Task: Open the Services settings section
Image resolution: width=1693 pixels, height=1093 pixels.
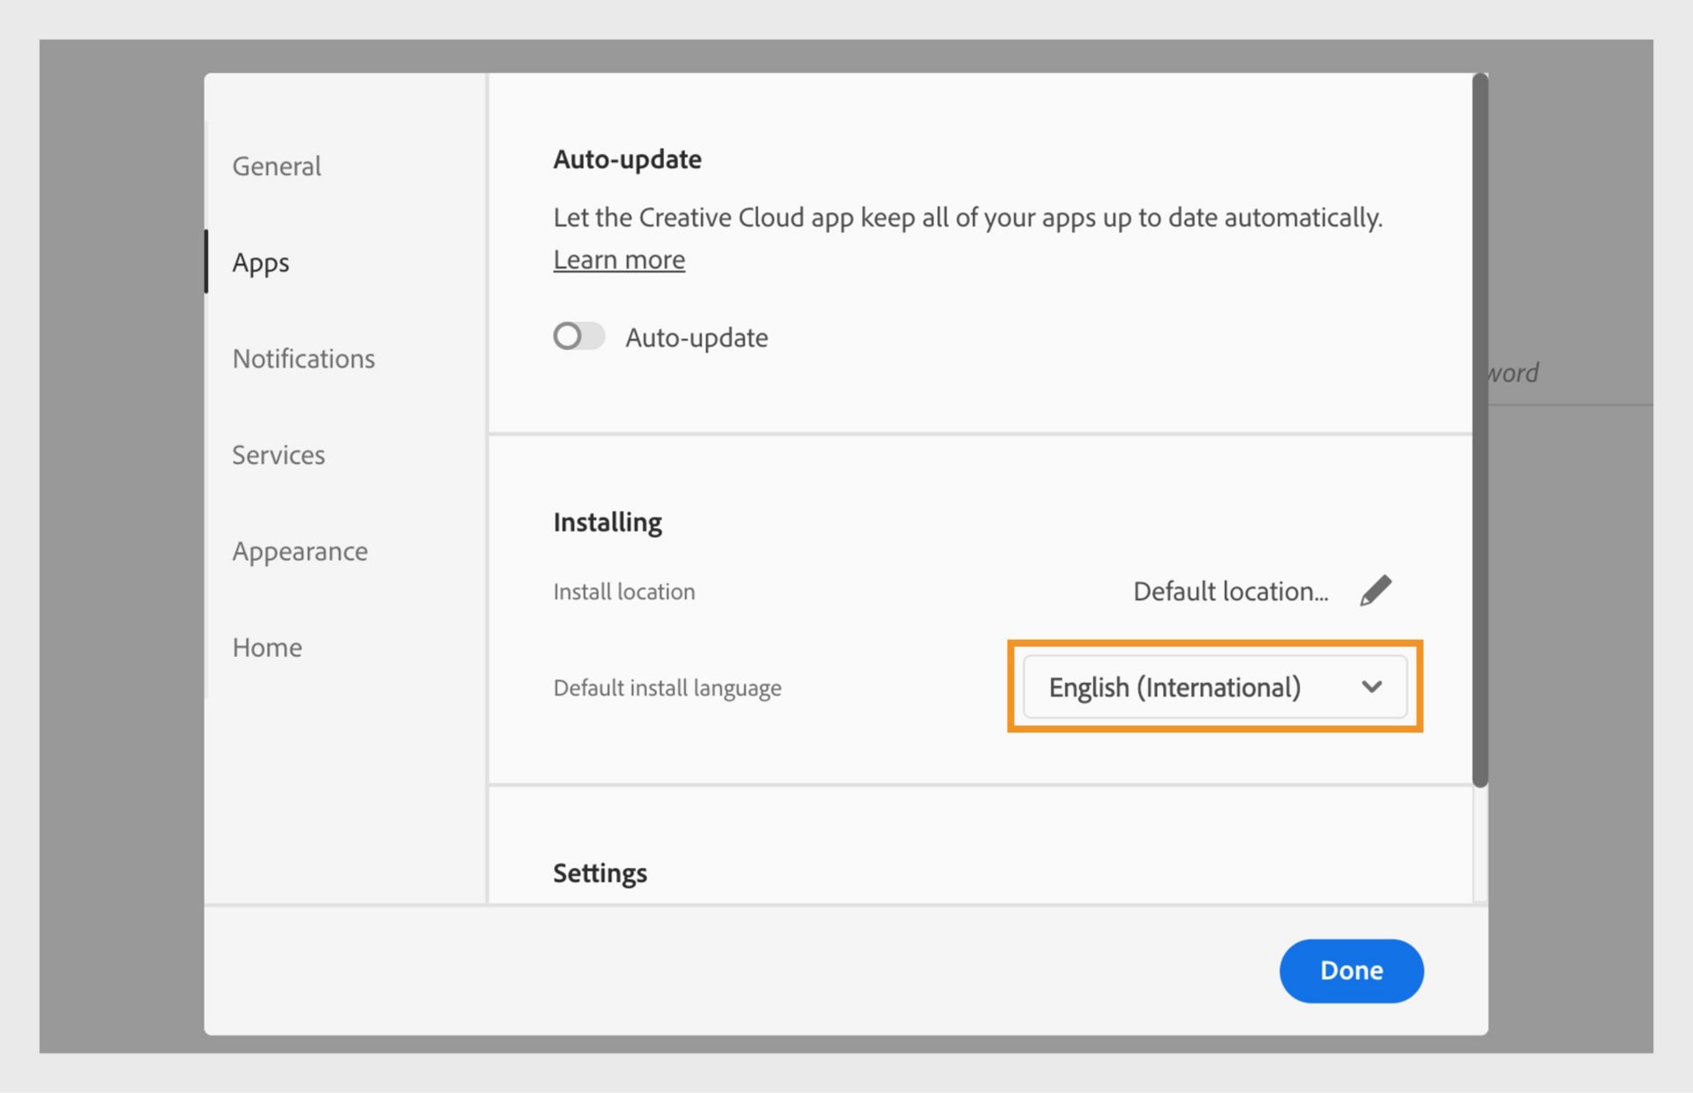Action: pyautogui.click(x=278, y=454)
